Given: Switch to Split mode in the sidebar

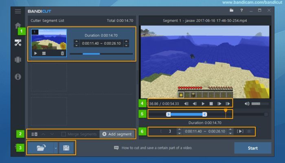Looking at the screenshot, I should click(18, 59).
